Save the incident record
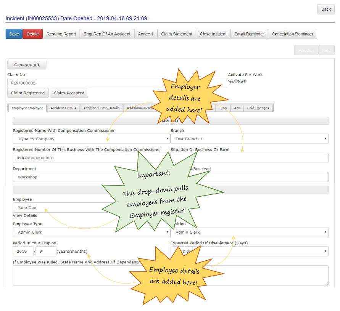This screenshot has width=340, height=311. (13, 34)
